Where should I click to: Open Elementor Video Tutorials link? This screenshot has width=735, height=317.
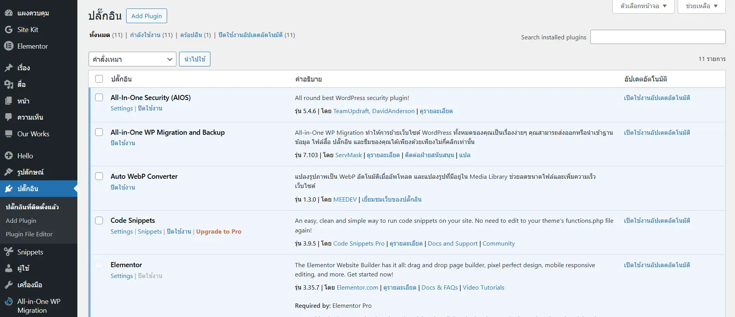tap(484, 288)
